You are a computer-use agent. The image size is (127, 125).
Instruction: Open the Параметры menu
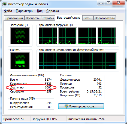coord(25,11)
